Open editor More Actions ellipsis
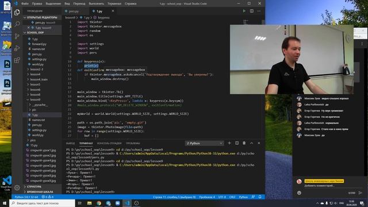 [259, 11]
